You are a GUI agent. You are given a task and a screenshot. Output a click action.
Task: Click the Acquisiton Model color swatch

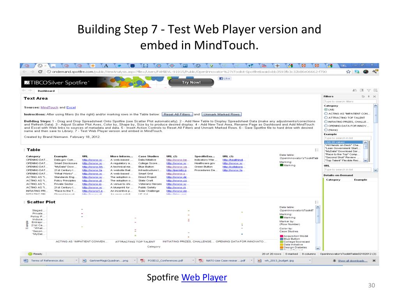[x=281, y=236]
